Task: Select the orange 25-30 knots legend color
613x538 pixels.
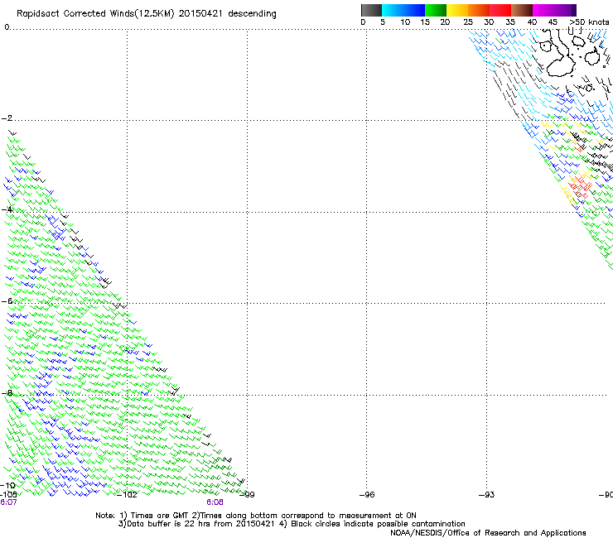Action: pyautogui.click(x=479, y=10)
